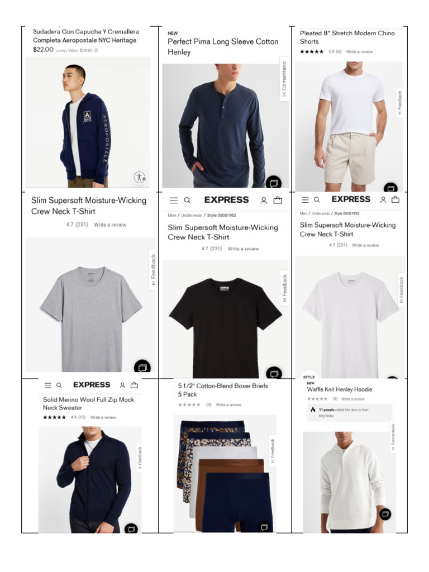
Task: Open Feedback tab beside the Chino Shorts
Action: 400,103
